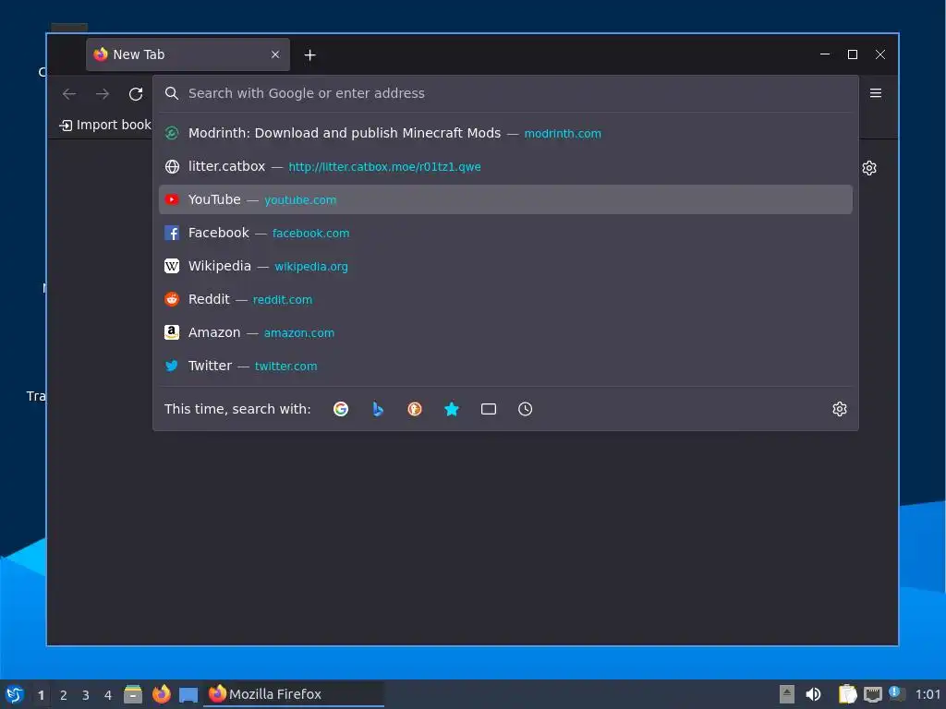Search this time with DuckDuckGo
This screenshot has height=709, width=946.
415,409
